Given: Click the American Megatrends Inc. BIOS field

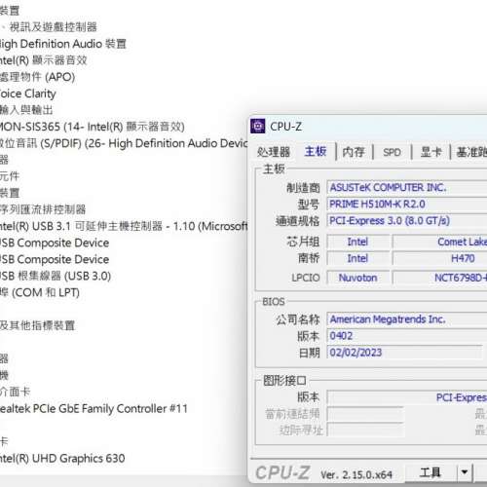Looking at the screenshot, I should pos(407,319).
